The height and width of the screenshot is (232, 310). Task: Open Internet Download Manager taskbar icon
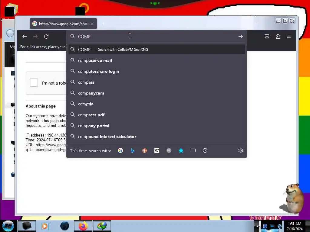click(x=102, y=226)
